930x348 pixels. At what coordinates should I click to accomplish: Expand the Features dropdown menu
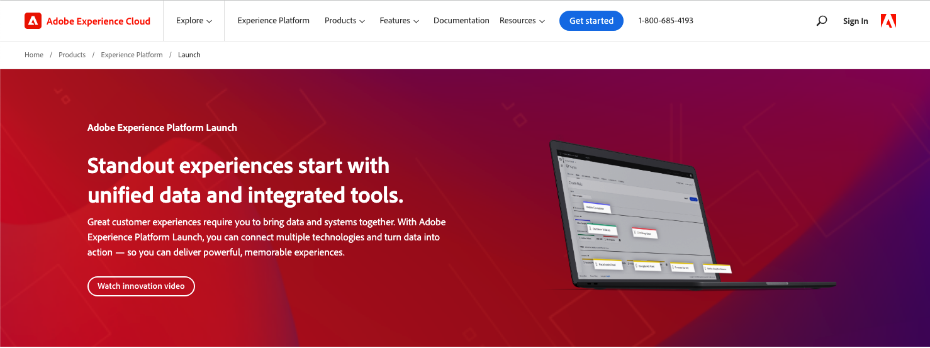[400, 21]
